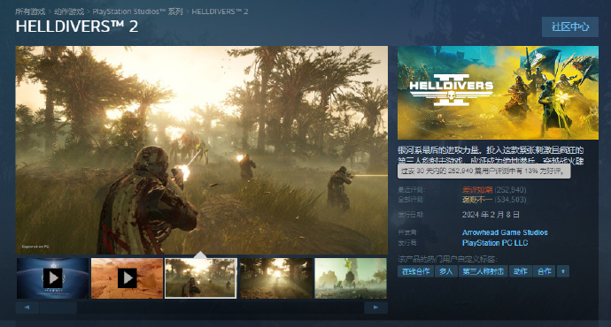611x327 pixels.
Task: Go to 所有游戏 breadcrumb
Action: (x=30, y=11)
